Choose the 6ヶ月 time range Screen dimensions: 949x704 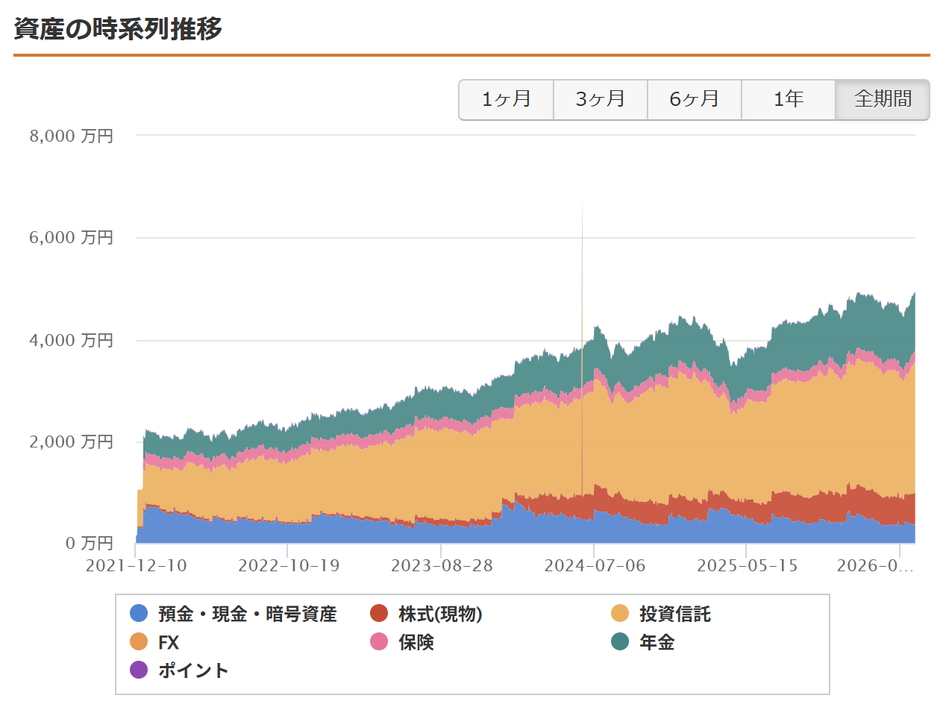point(694,99)
